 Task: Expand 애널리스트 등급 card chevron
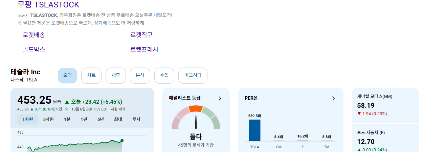(220, 98)
